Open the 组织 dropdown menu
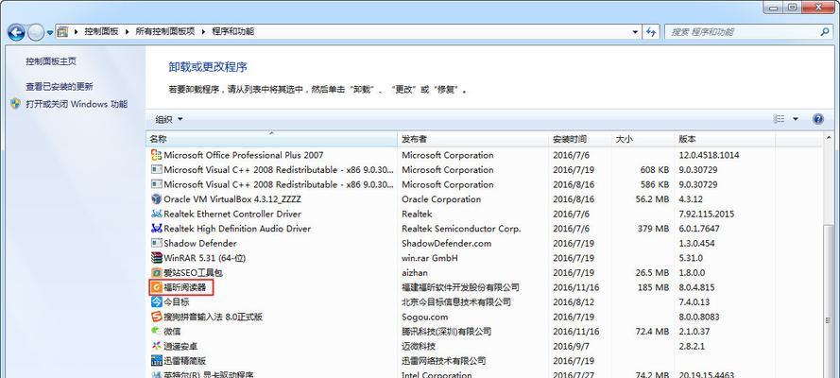840x378 pixels. point(169,119)
